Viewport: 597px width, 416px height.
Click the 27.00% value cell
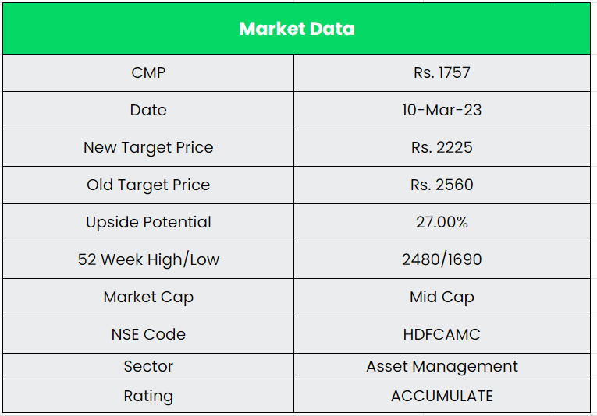(x=442, y=222)
